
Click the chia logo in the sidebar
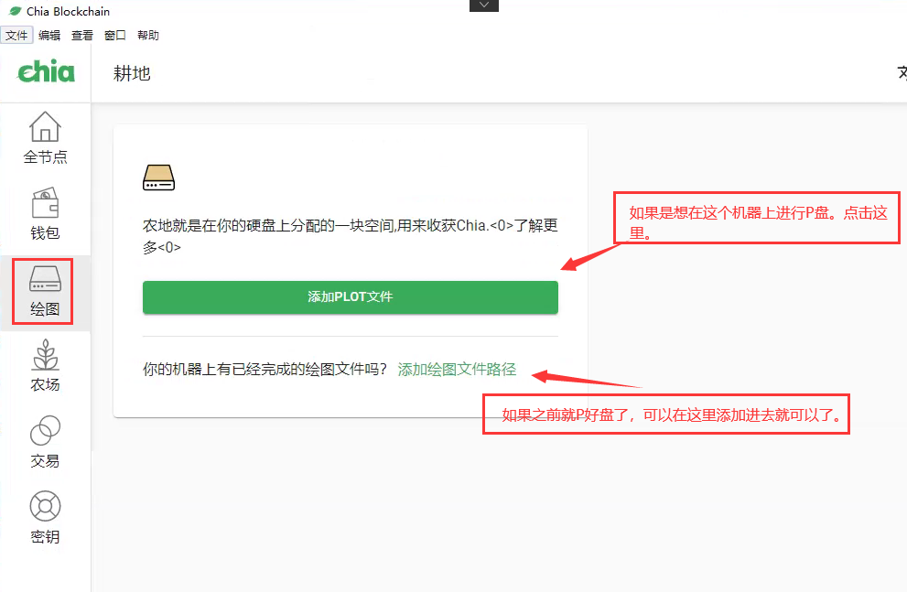click(x=44, y=72)
